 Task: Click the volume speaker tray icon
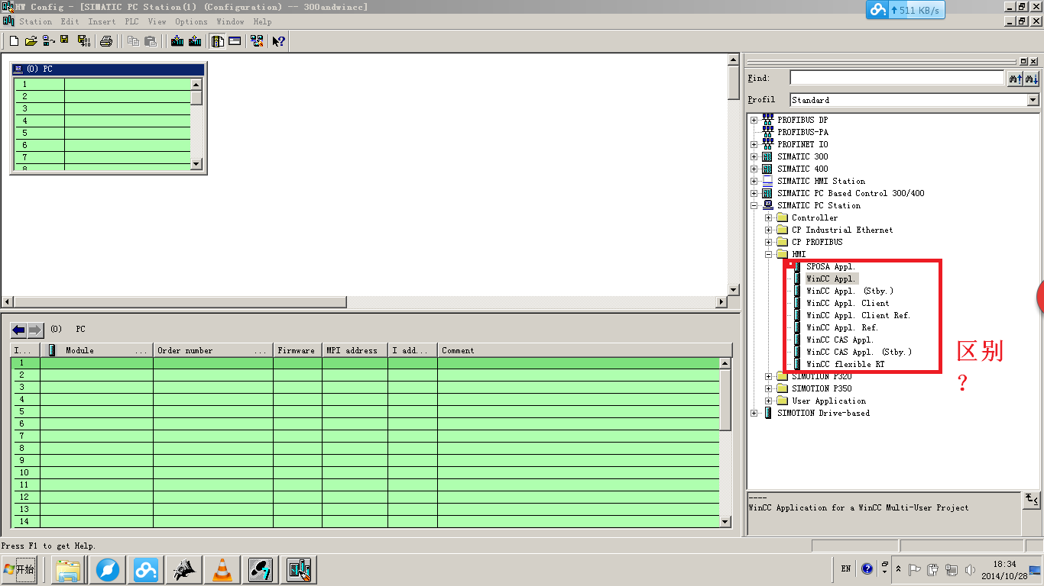point(971,569)
